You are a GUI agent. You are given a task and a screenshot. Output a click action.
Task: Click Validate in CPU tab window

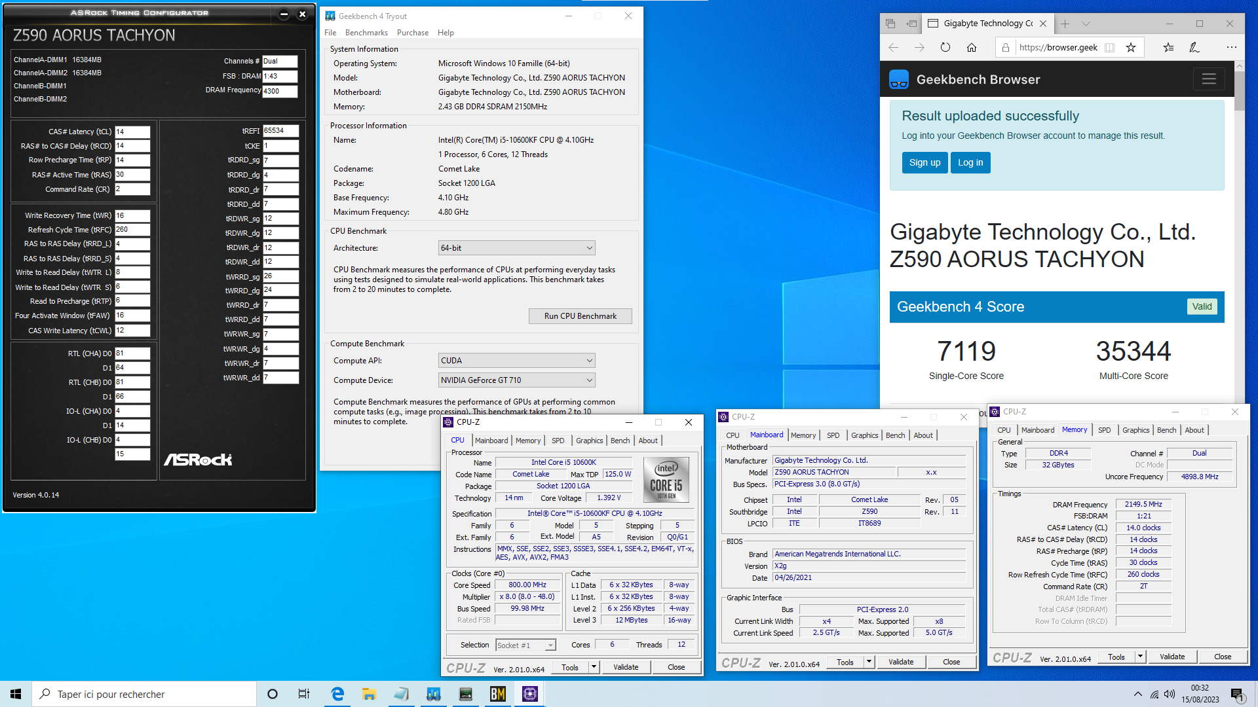click(626, 667)
